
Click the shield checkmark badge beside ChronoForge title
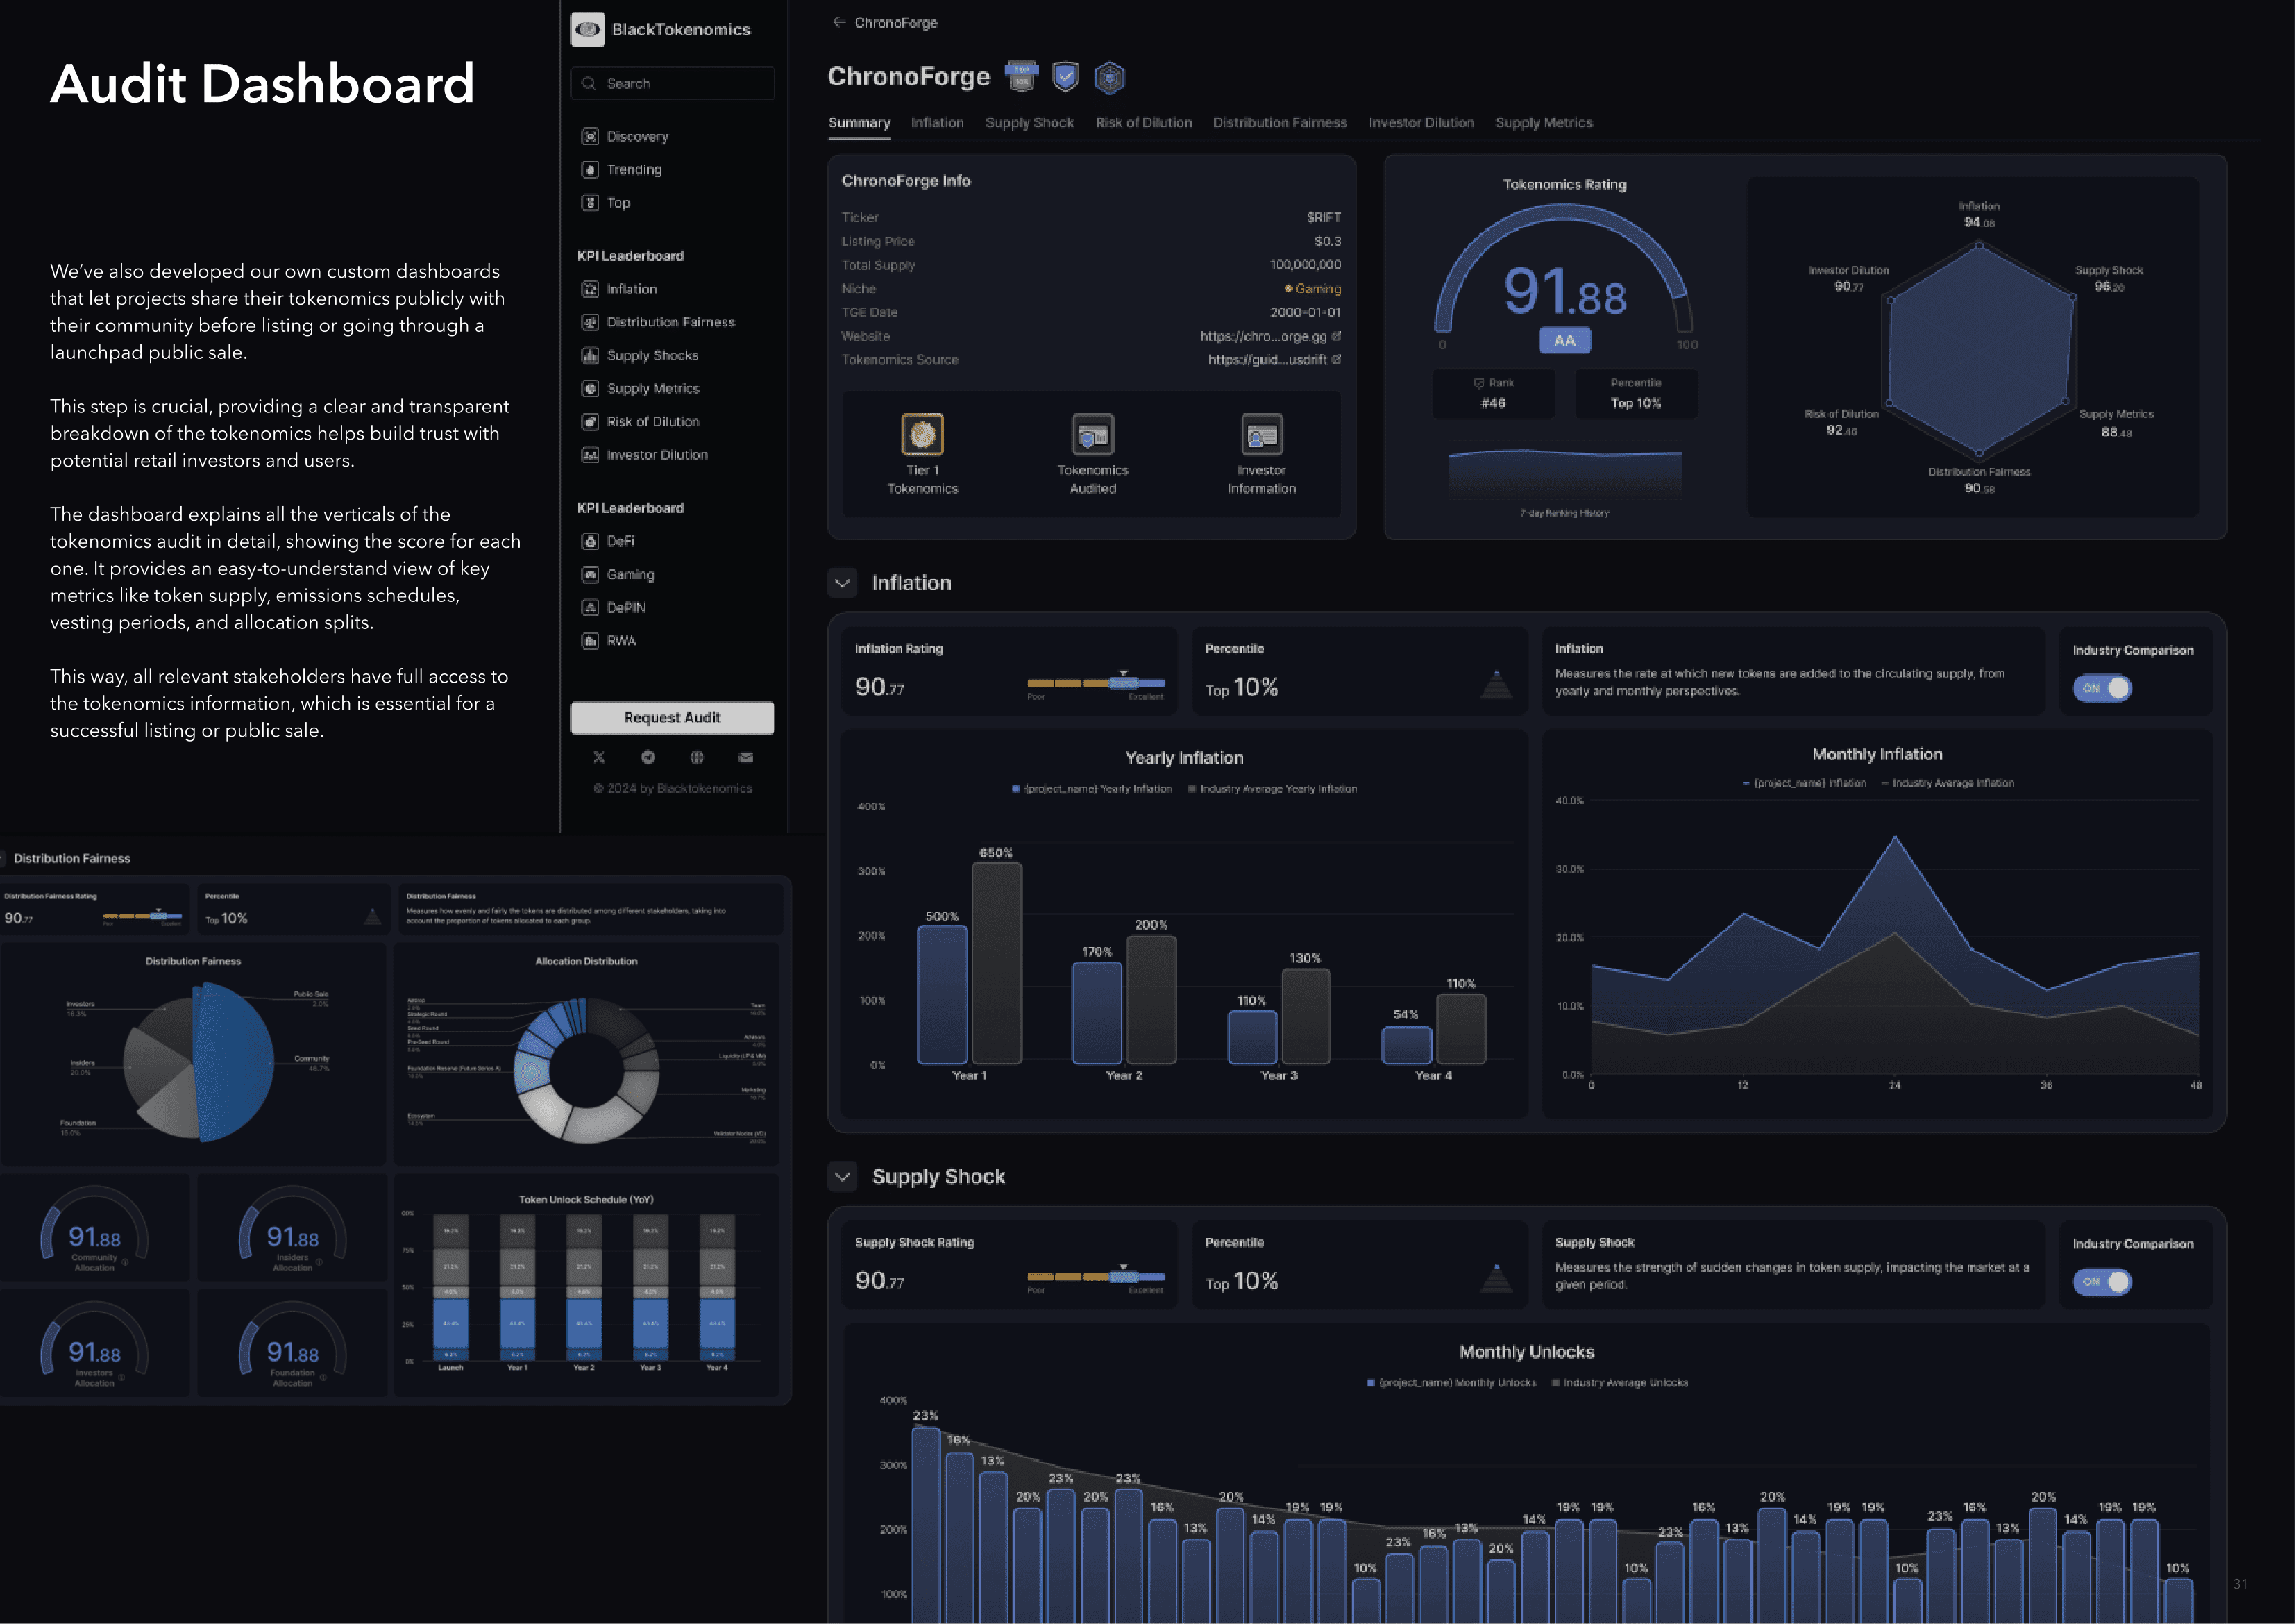1066,76
